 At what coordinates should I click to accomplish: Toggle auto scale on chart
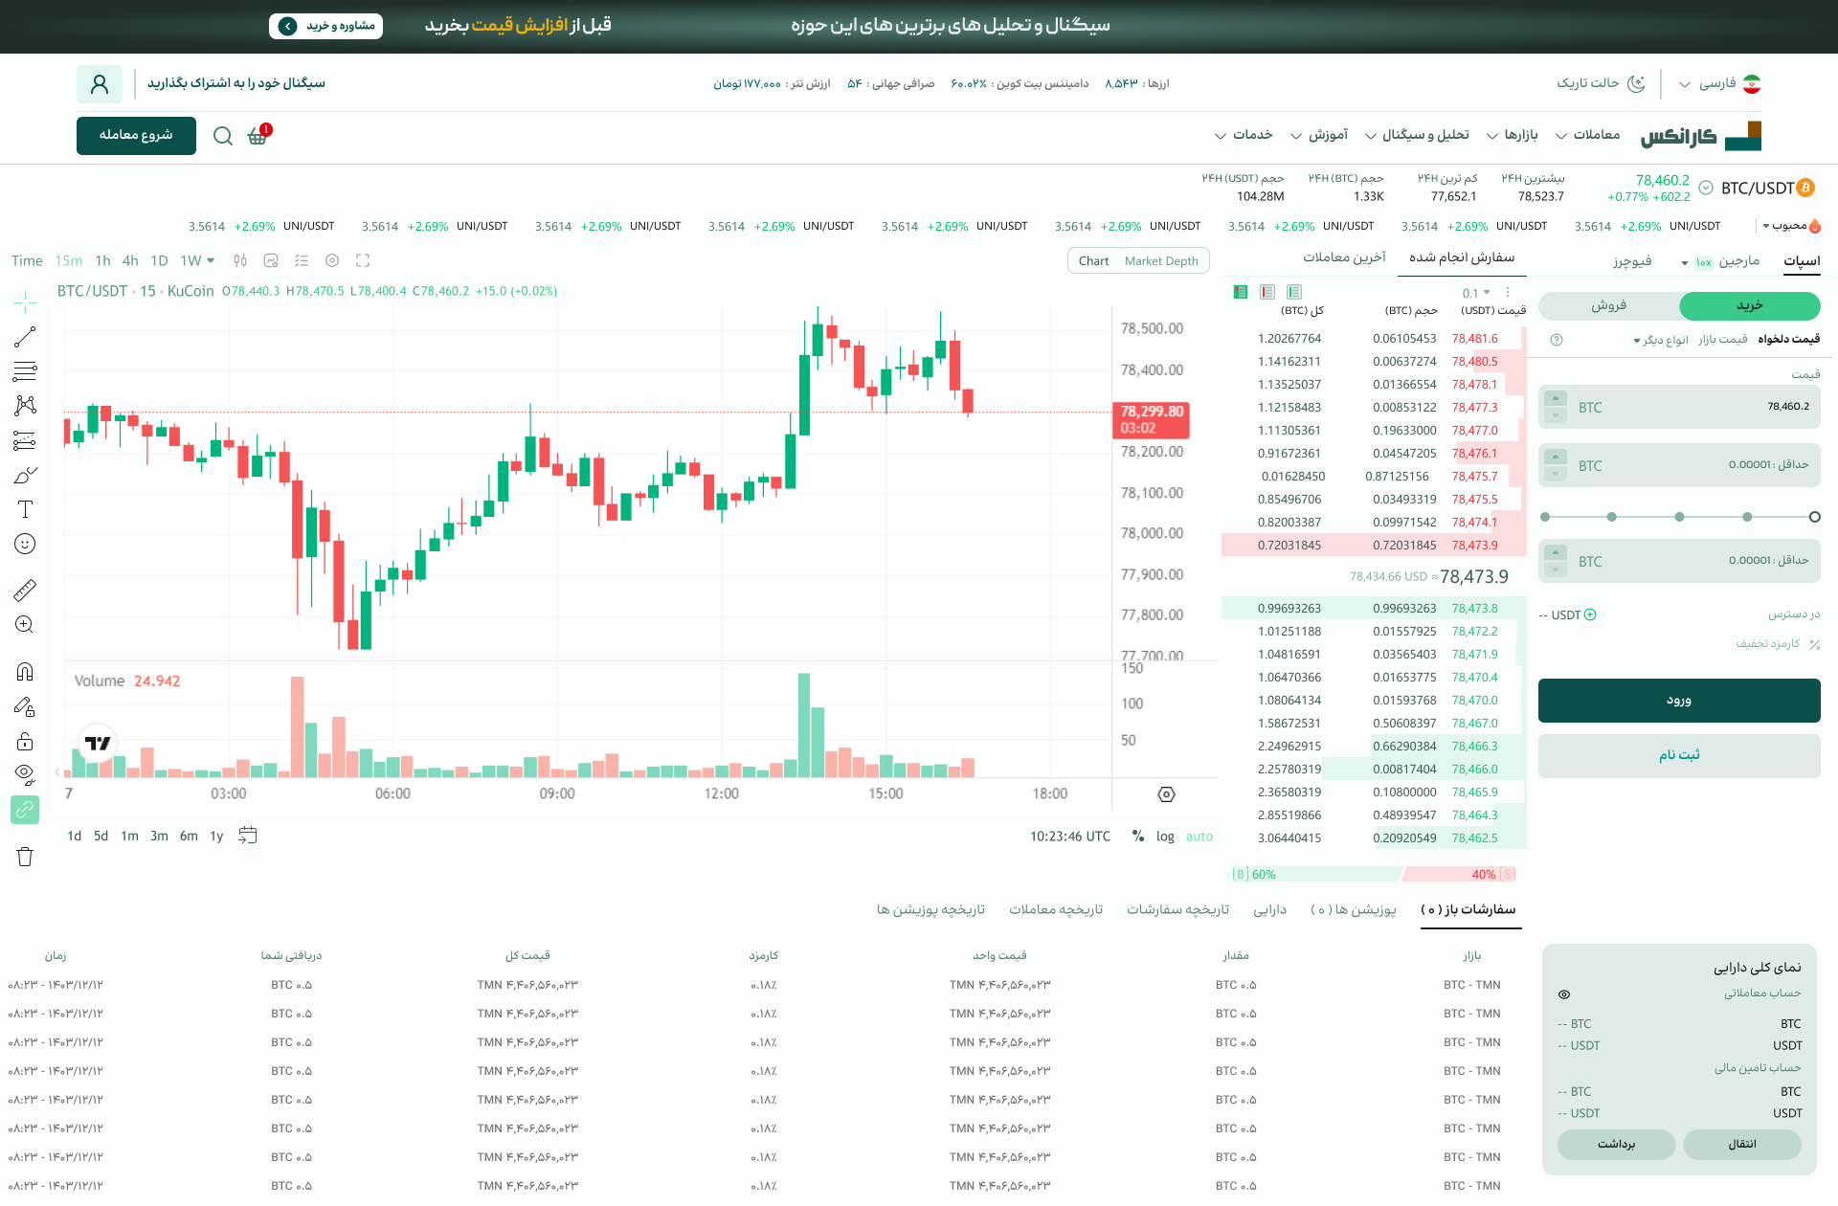[x=1199, y=837]
